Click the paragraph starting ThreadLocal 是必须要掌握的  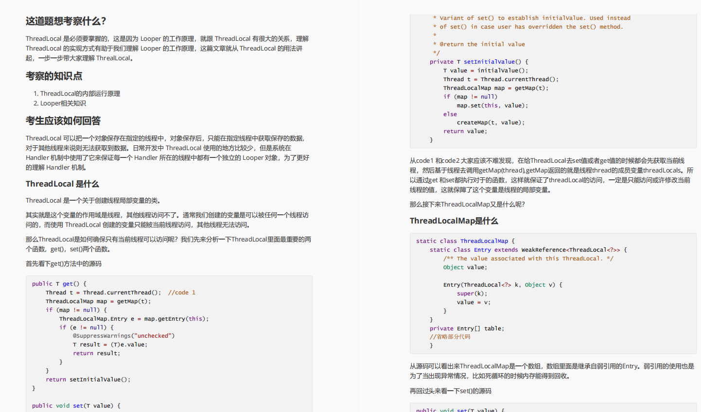click(x=167, y=49)
